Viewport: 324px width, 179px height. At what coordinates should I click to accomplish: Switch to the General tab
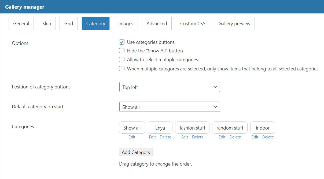coord(21,24)
